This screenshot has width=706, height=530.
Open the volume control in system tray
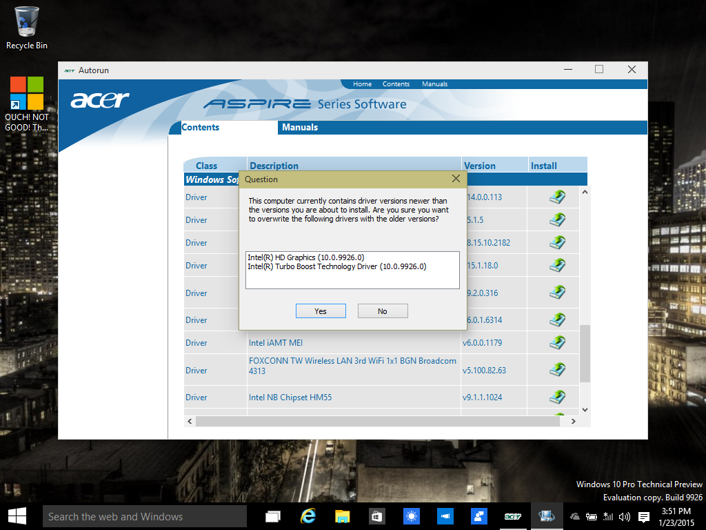click(x=625, y=517)
